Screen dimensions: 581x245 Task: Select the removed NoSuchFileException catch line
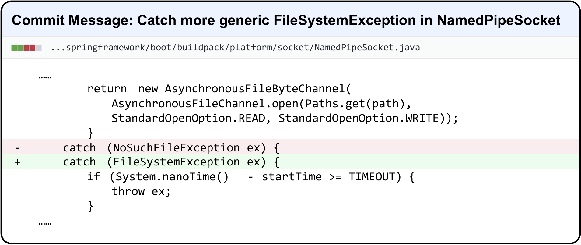(x=291, y=147)
